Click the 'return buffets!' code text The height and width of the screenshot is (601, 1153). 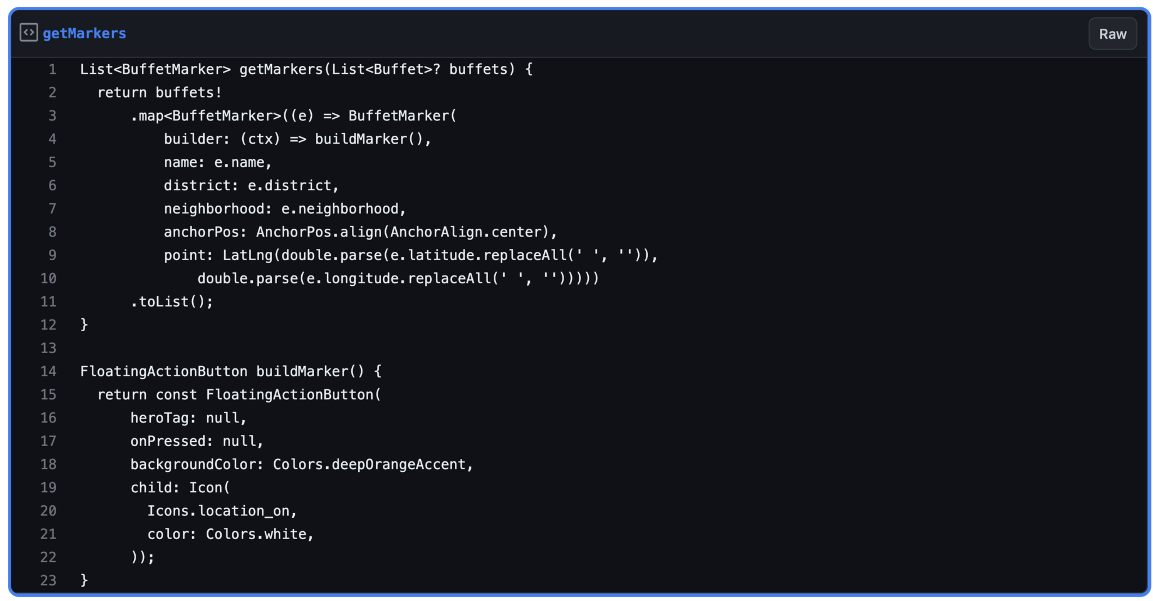[160, 92]
